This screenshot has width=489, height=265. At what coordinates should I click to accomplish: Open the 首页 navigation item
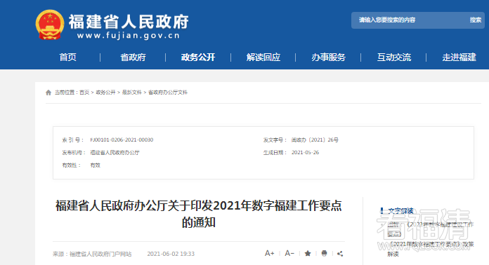[x=67, y=57]
